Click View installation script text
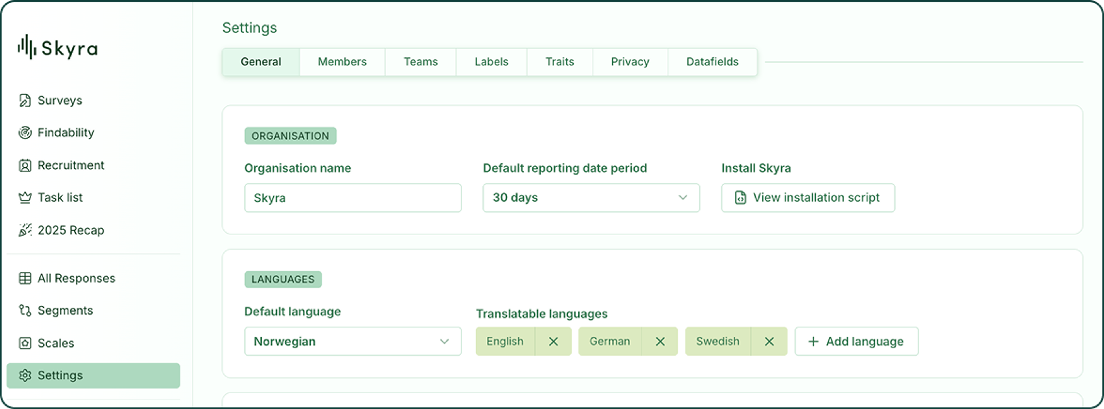Image resolution: width=1104 pixels, height=409 pixels. tap(816, 197)
